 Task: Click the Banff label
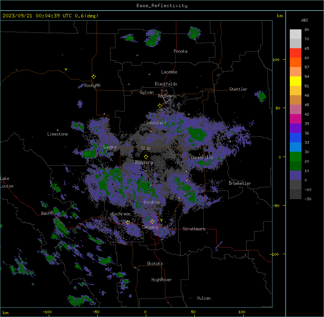(x=47, y=213)
